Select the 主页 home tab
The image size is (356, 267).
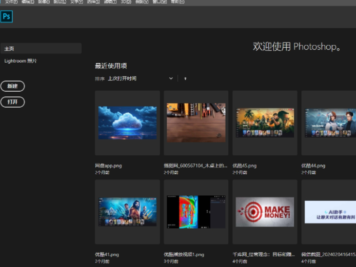pyautogui.click(x=41, y=48)
